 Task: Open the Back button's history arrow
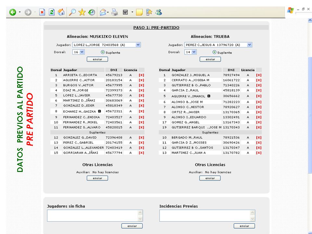20,12
